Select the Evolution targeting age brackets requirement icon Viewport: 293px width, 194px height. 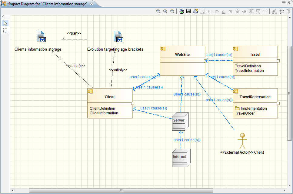pos(118,36)
